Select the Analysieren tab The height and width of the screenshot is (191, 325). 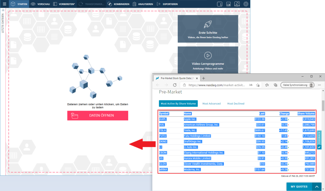(x=142, y=4)
